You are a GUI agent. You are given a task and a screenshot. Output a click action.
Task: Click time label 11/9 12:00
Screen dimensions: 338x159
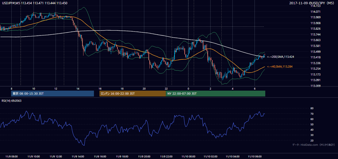56,156
